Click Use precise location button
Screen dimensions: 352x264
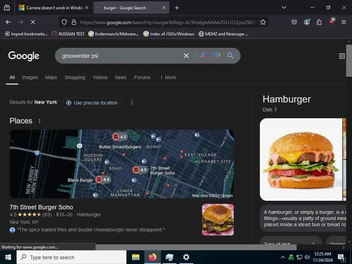tap(92, 103)
